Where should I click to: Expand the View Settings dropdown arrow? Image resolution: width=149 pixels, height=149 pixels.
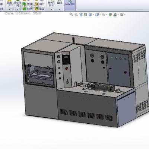coord(125,15)
